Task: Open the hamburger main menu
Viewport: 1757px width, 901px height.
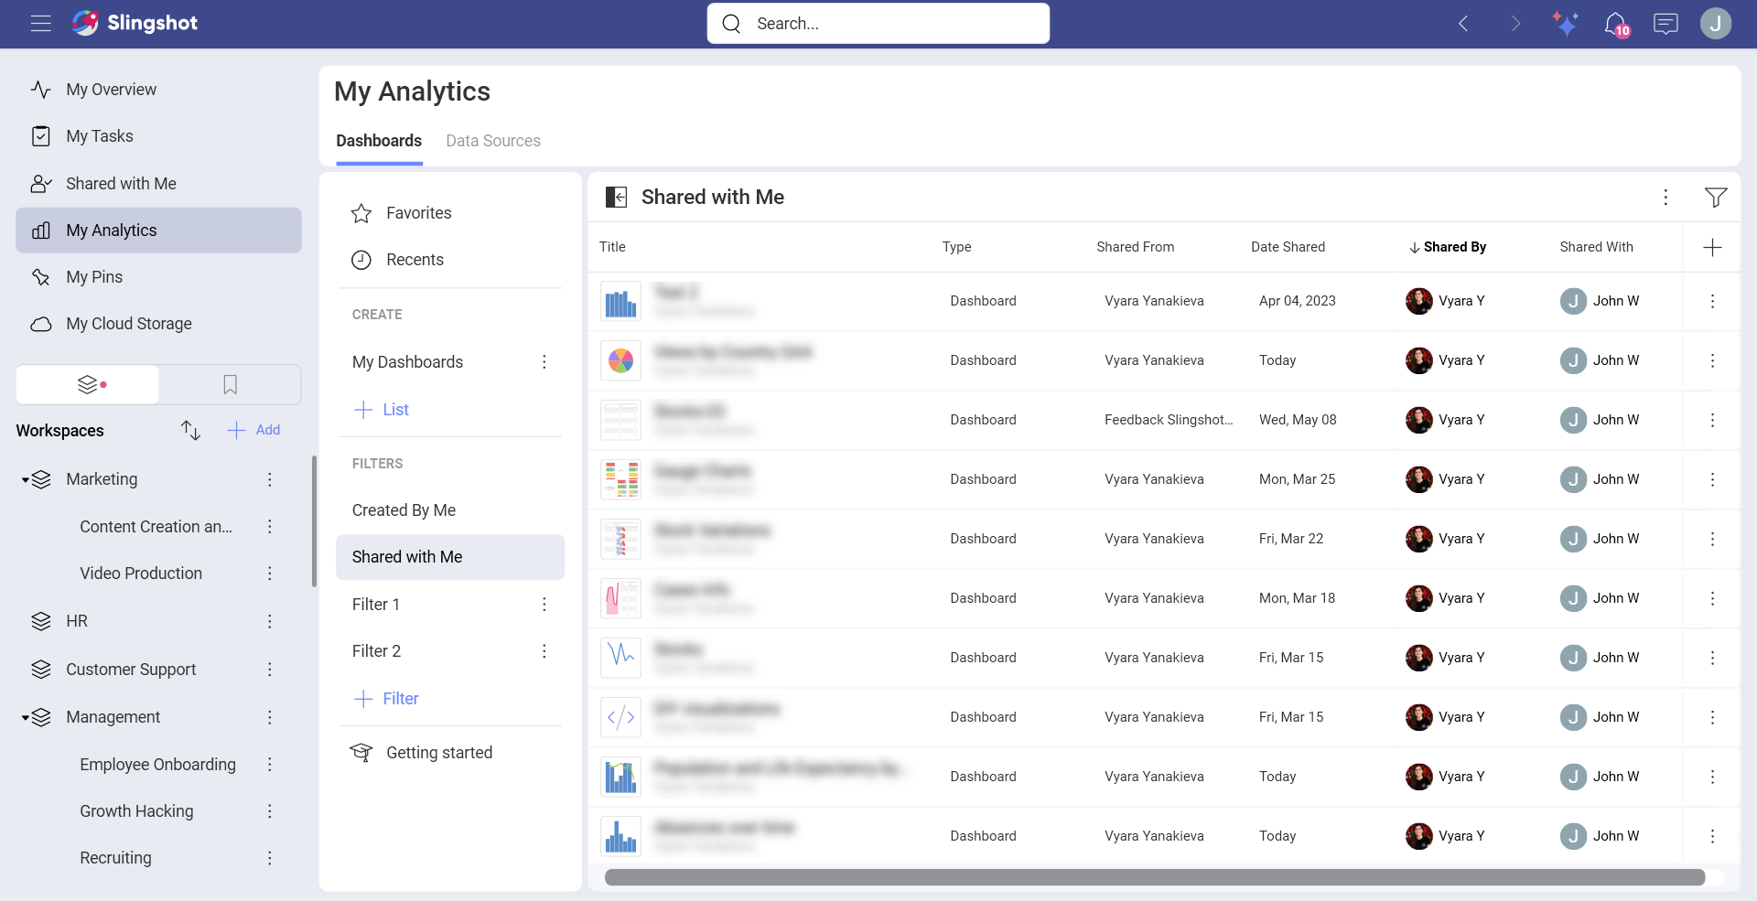Action: pyautogui.click(x=40, y=24)
